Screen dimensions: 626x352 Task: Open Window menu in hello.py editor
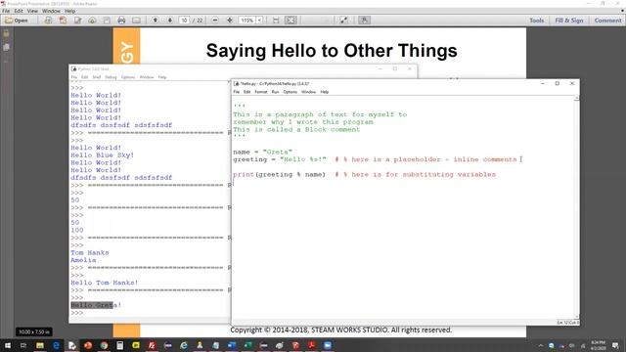tap(309, 92)
